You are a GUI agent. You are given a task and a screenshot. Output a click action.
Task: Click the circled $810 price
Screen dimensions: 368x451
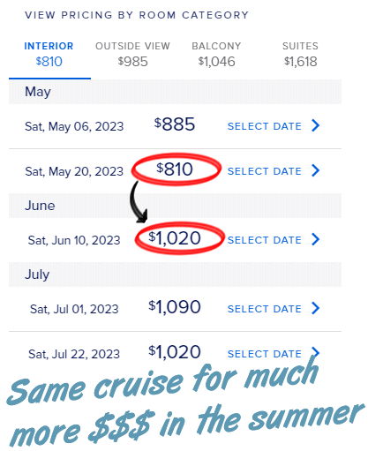(175, 169)
